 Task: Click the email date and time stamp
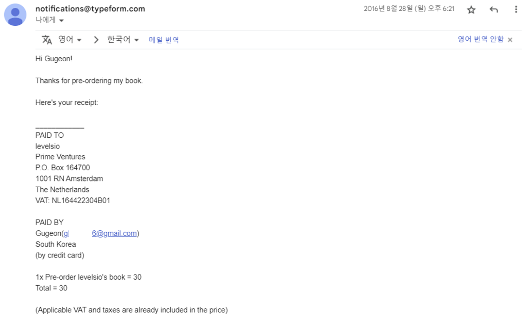409,9
